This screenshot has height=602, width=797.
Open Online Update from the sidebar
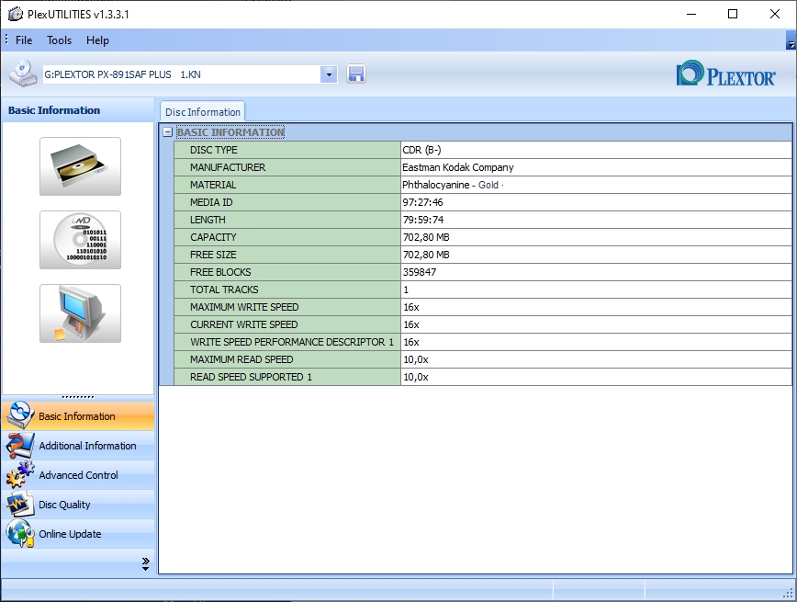coord(70,534)
